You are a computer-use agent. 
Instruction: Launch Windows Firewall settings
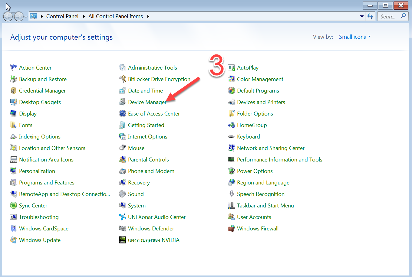click(258, 228)
